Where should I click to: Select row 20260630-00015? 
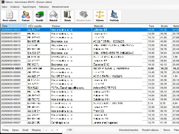tap(90, 49)
